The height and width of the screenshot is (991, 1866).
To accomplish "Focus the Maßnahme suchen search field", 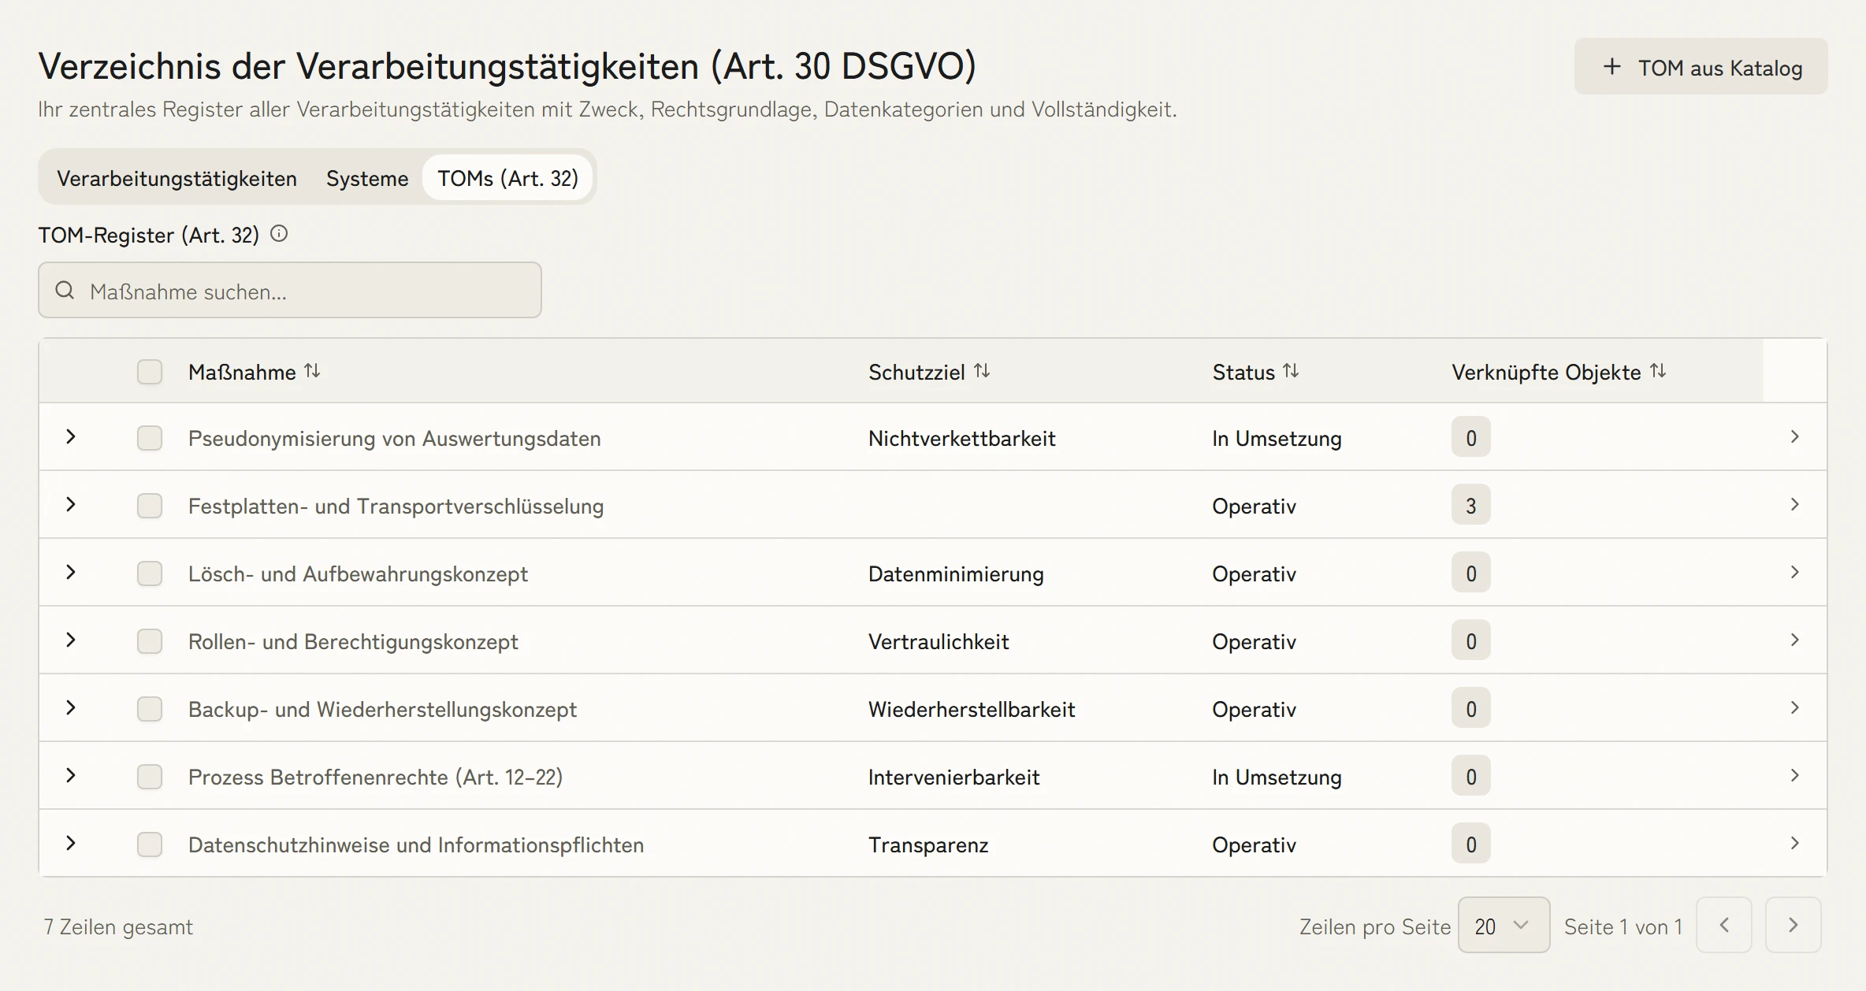I will coord(290,291).
